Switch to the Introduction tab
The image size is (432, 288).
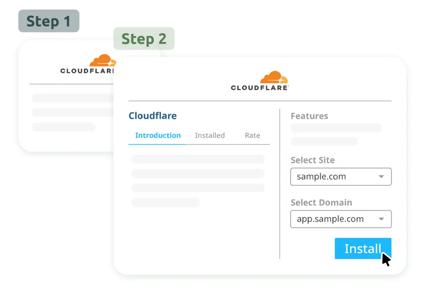pos(158,135)
